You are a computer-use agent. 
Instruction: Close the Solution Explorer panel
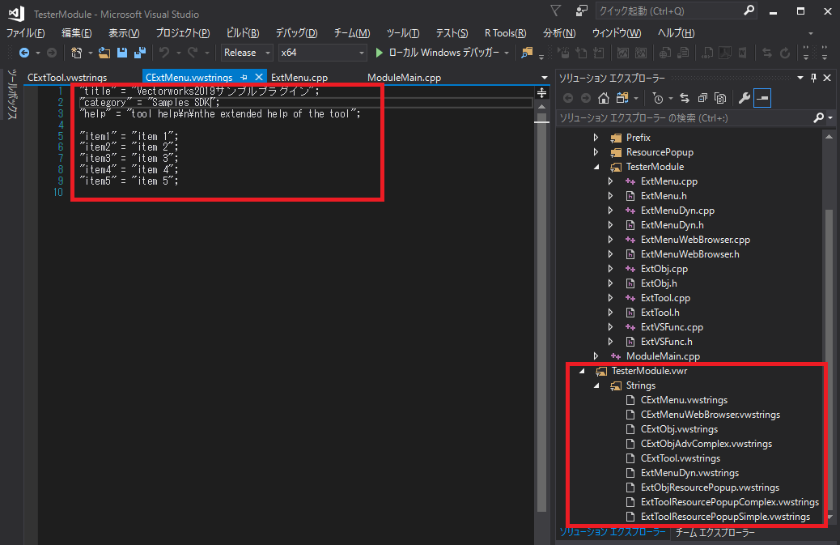827,78
